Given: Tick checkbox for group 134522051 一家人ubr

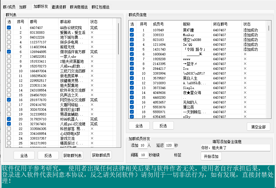Looking at the screenshot, I should (x=9, y=57).
